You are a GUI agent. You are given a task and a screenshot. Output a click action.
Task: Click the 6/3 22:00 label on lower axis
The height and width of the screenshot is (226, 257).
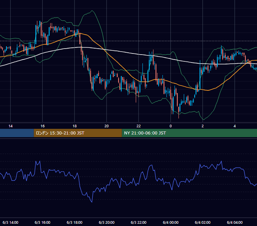139,222
